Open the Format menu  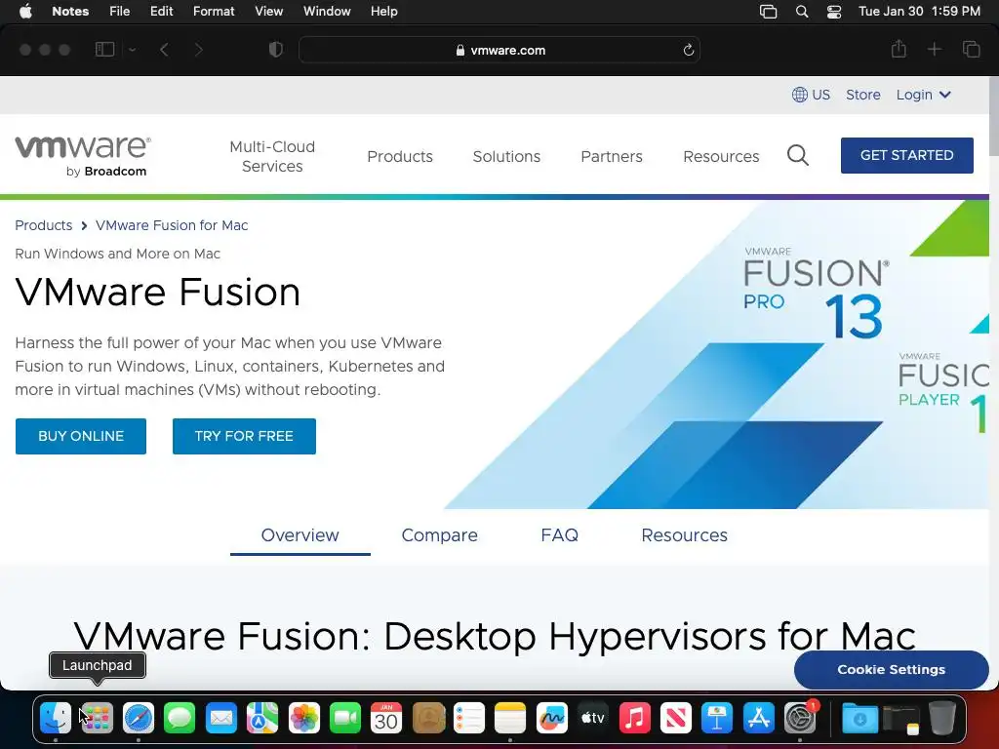214,12
